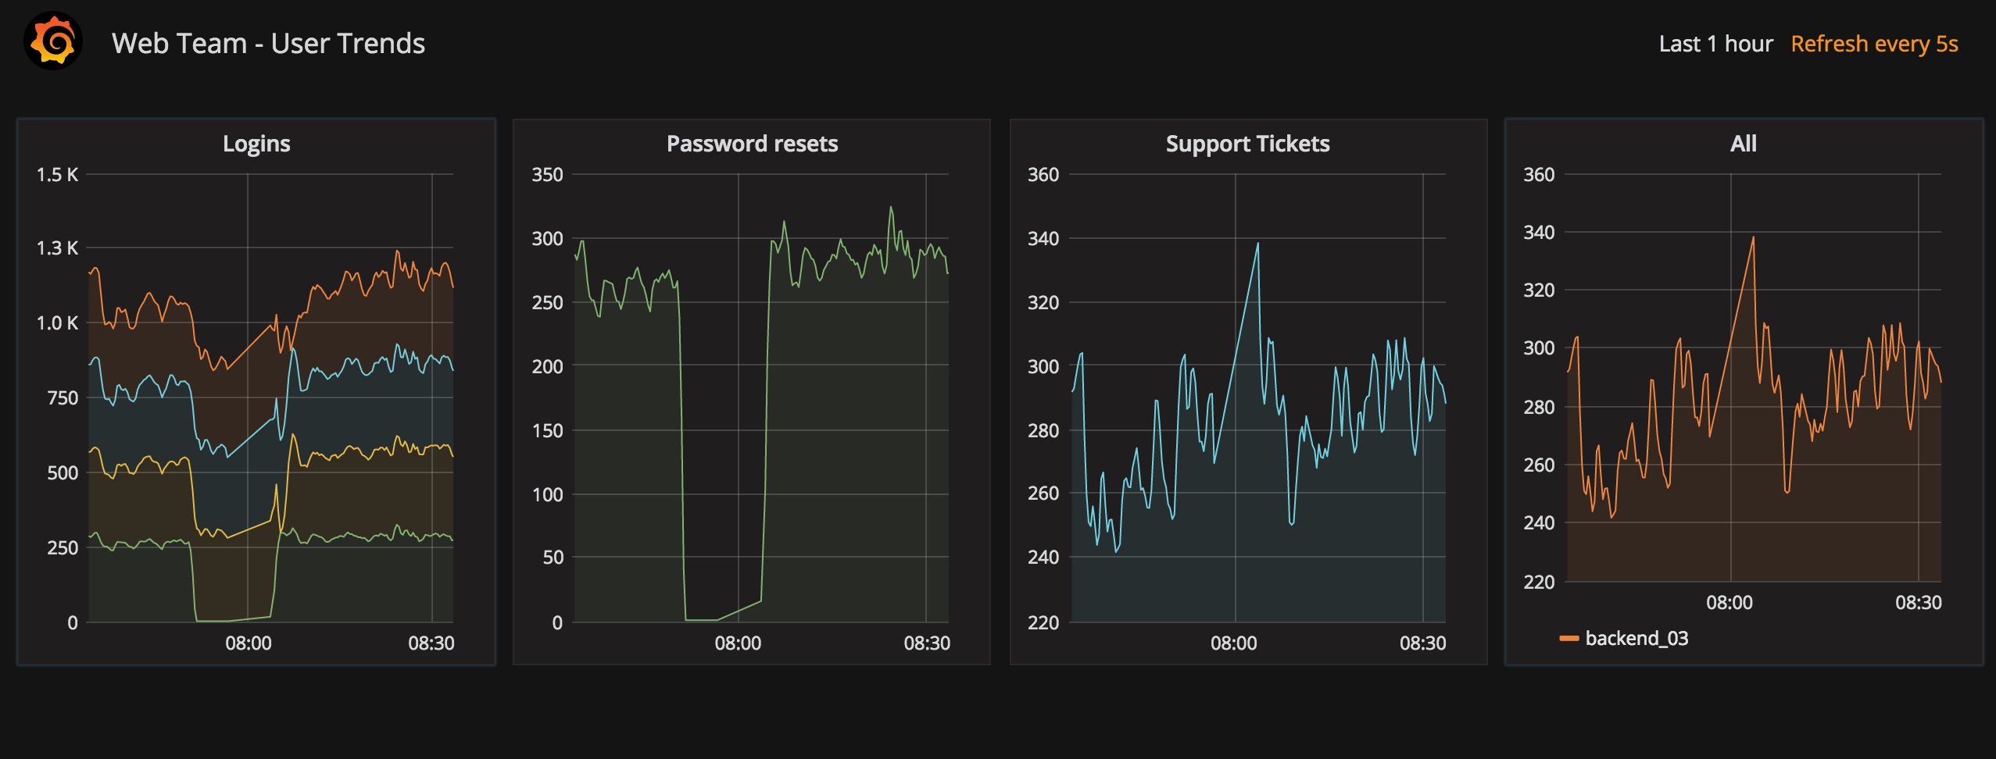The width and height of the screenshot is (1996, 759).
Task: Click the All panel title
Action: pyautogui.click(x=1743, y=144)
